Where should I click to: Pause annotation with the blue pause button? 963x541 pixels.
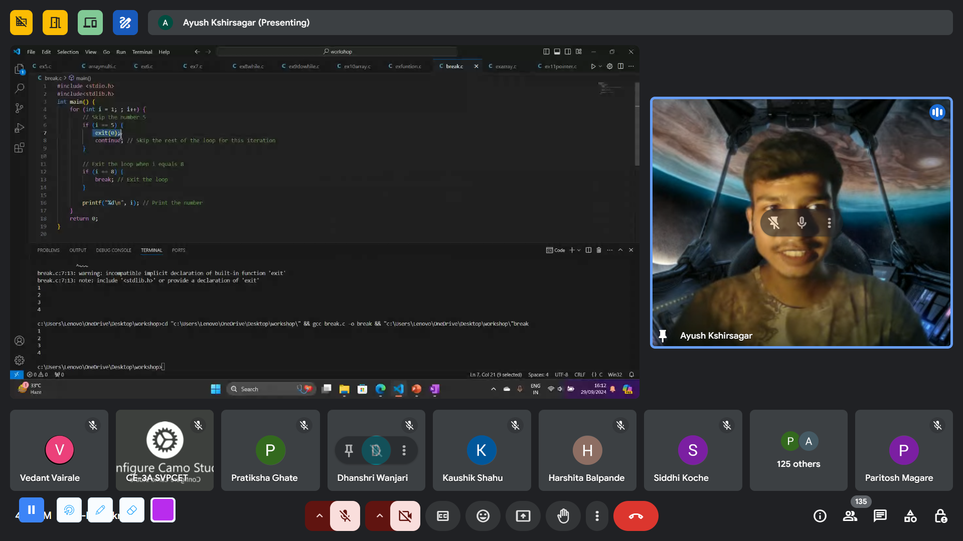(x=31, y=510)
